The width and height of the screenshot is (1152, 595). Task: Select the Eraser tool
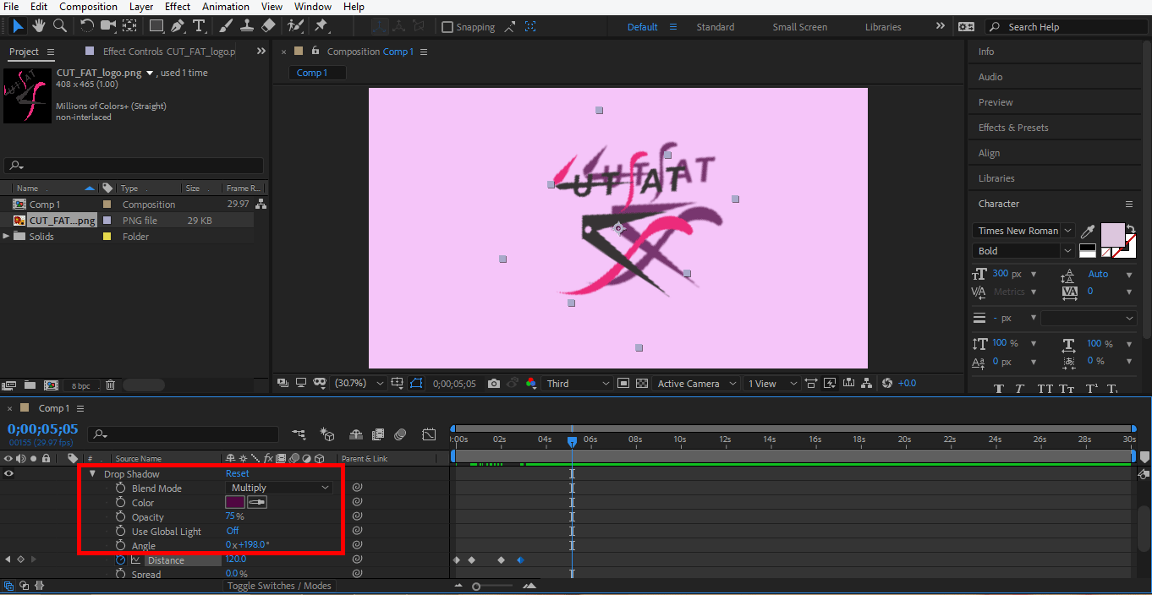[x=268, y=26]
